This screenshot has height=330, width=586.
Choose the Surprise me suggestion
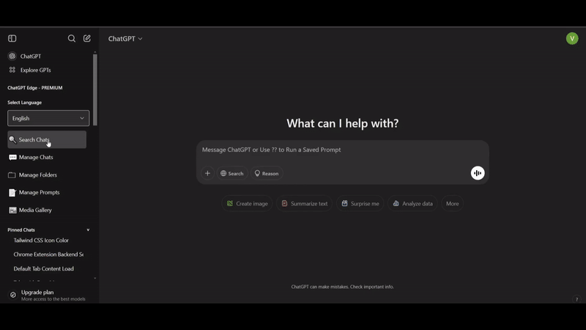click(360, 204)
